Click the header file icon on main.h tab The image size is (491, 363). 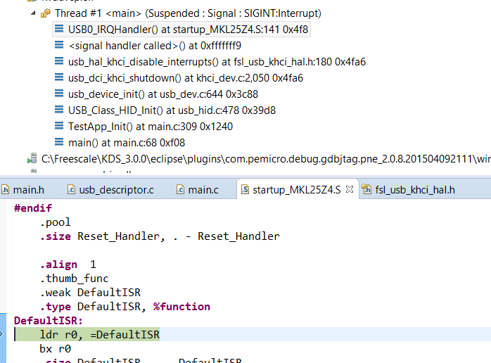coord(6,189)
